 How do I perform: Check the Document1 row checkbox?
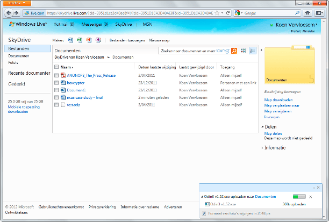point(56,90)
